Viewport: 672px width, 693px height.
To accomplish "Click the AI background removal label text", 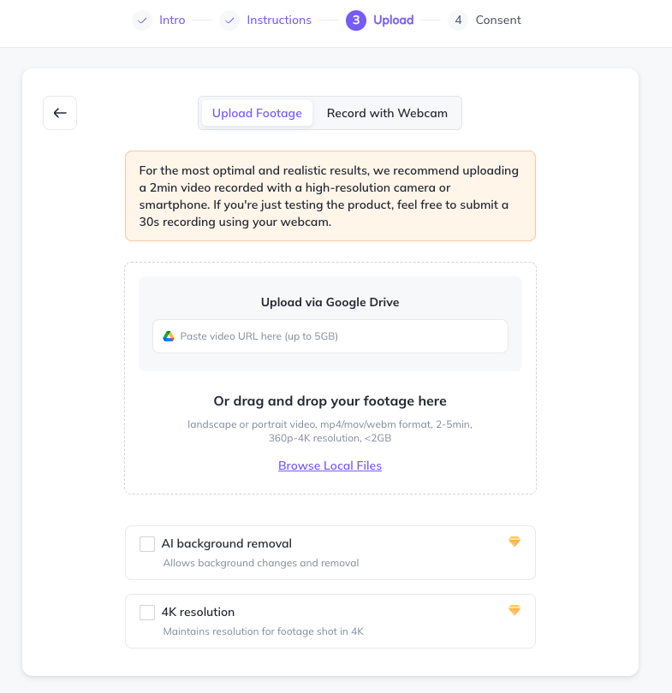I will [x=227, y=543].
